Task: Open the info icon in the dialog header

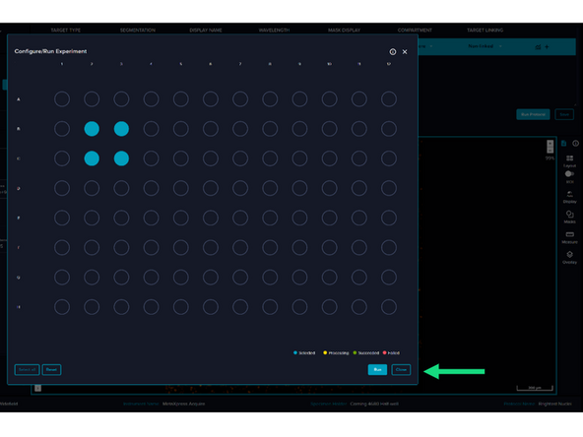Action: 393,51
